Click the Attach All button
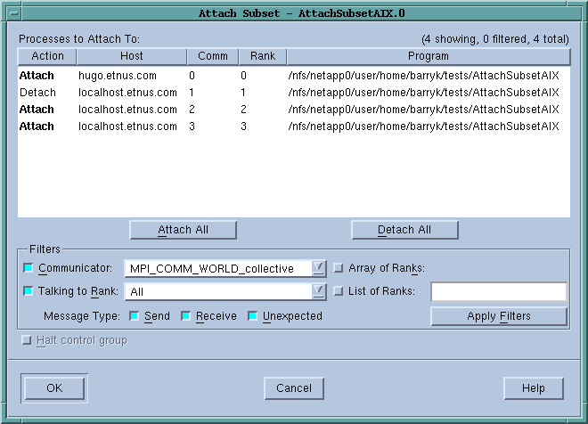Screen dimensions: 588x424 (x=183, y=230)
